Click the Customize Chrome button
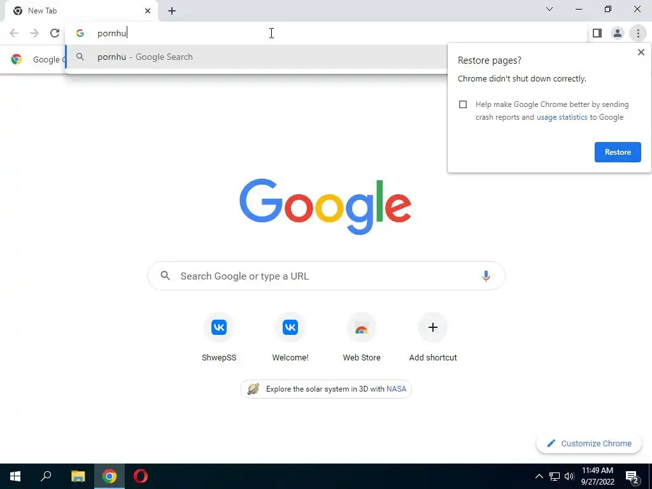 coord(589,443)
